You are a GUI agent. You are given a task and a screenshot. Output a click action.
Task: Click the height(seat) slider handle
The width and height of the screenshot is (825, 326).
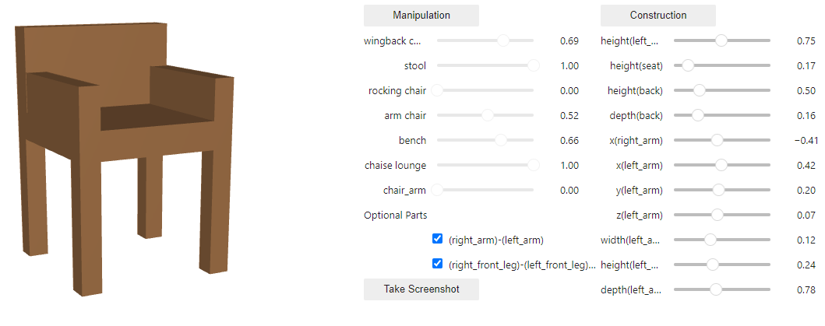tap(688, 65)
